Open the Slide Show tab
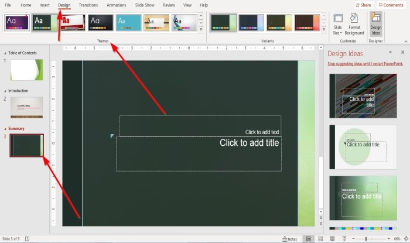 click(145, 5)
